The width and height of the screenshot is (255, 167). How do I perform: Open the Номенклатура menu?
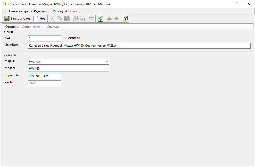click(x=16, y=11)
